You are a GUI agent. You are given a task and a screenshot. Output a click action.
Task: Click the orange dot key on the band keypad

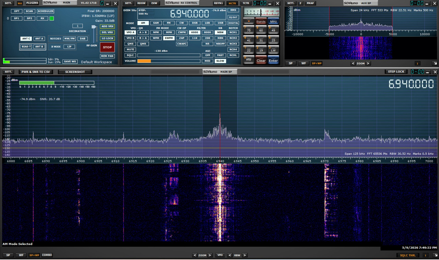(249, 21)
